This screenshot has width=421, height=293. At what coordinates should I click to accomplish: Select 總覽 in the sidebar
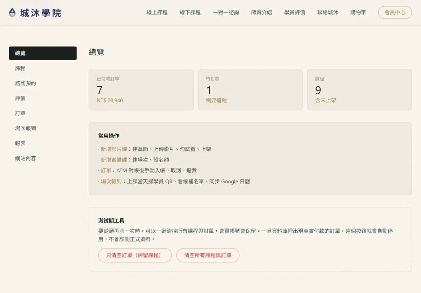(x=43, y=53)
